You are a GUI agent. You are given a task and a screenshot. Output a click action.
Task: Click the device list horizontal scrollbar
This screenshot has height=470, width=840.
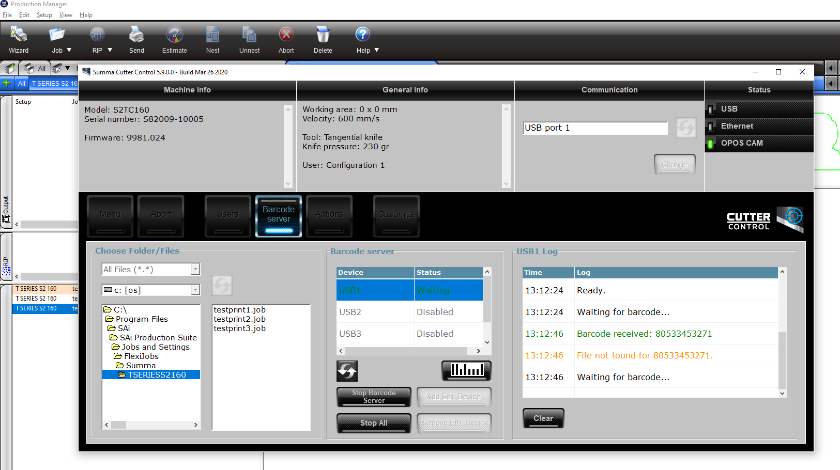coord(409,351)
